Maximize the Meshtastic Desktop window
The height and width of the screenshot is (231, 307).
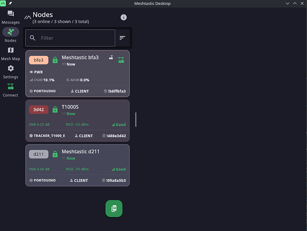point(295,3)
